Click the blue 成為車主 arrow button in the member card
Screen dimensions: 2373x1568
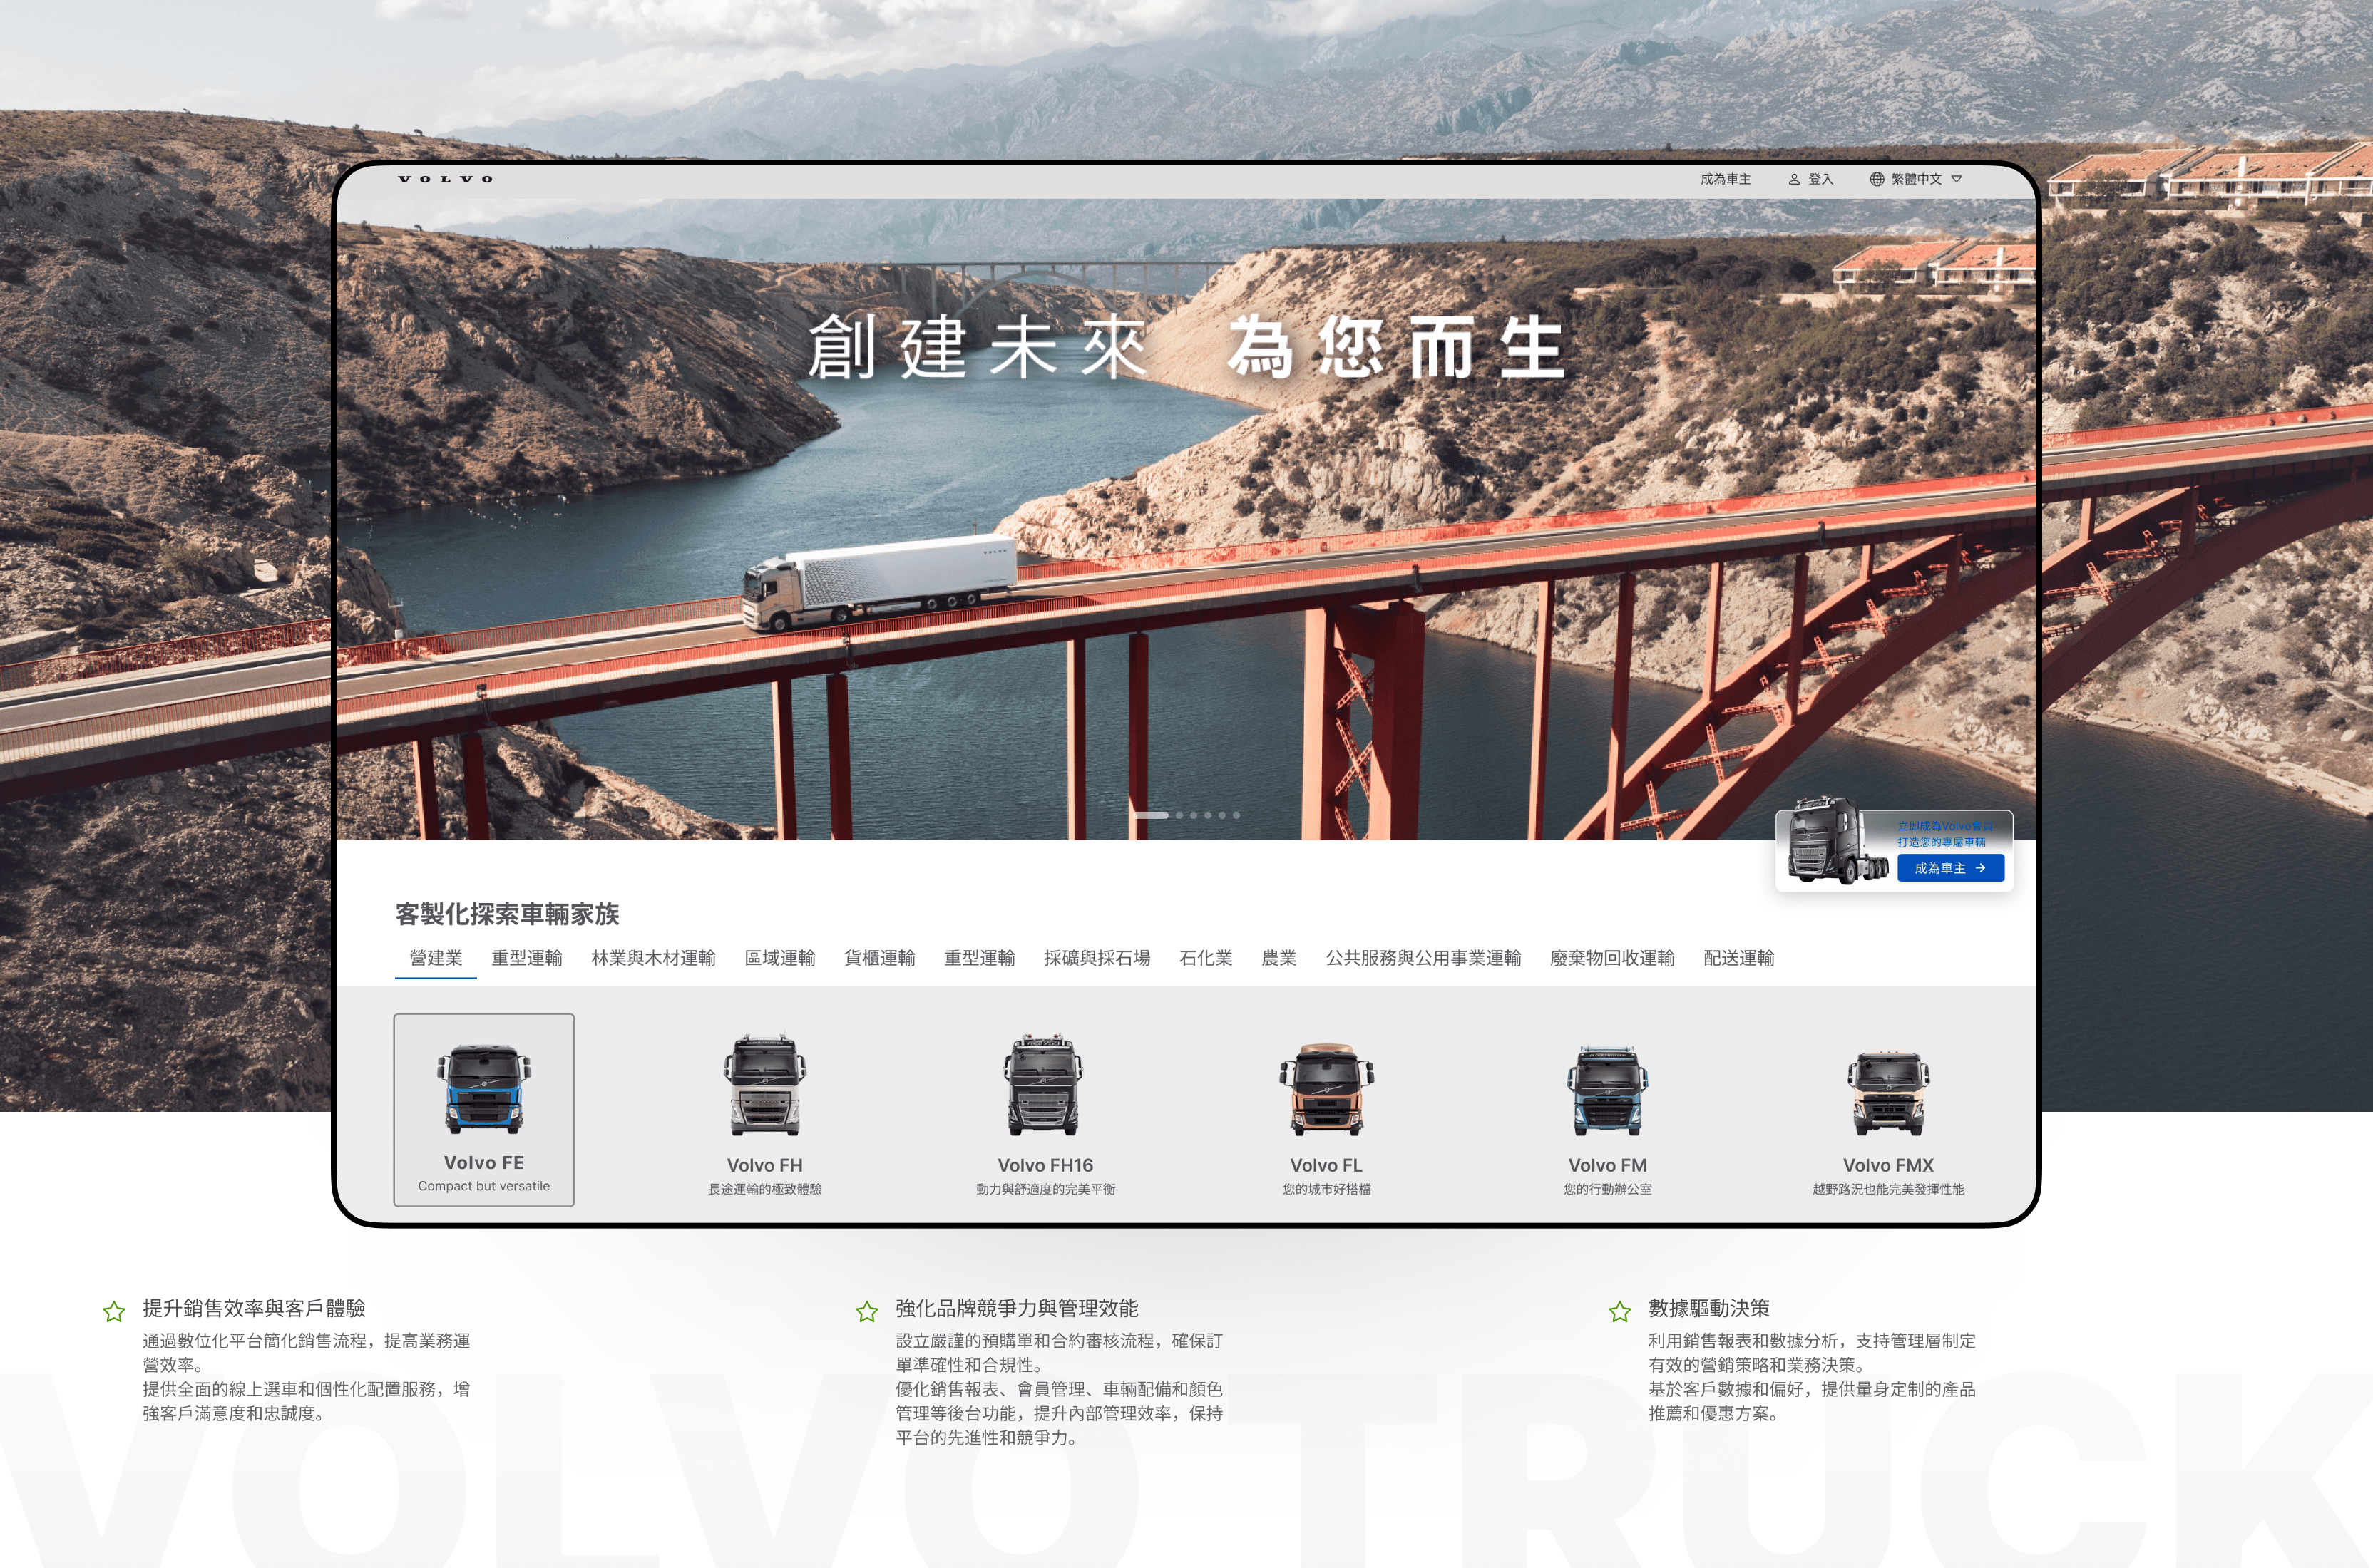click(x=1951, y=868)
